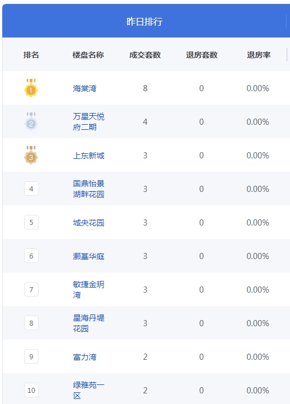
Task: Open the 昨日排行 tab
Action: pyautogui.click(x=144, y=21)
